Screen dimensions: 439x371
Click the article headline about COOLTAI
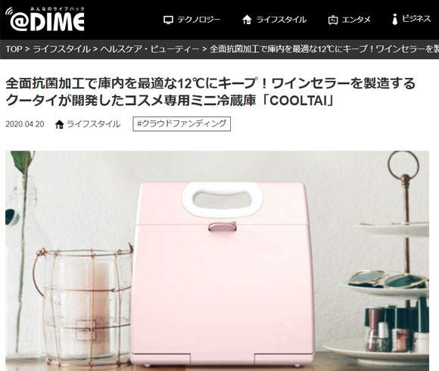click(x=210, y=92)
